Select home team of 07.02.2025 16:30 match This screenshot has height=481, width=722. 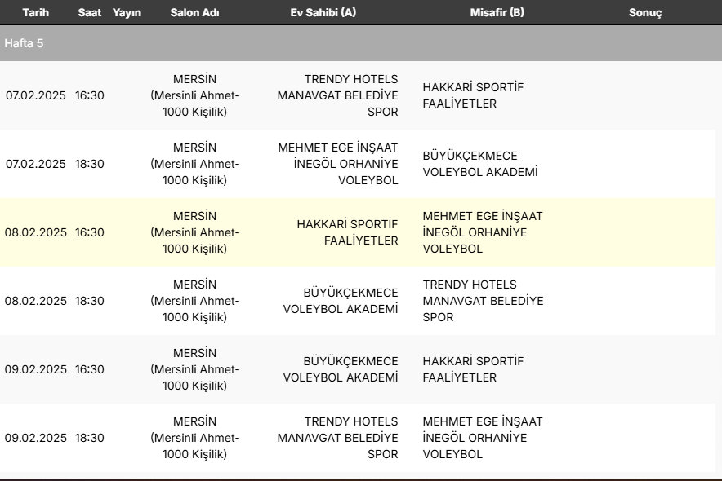click(x=338, y=95)
